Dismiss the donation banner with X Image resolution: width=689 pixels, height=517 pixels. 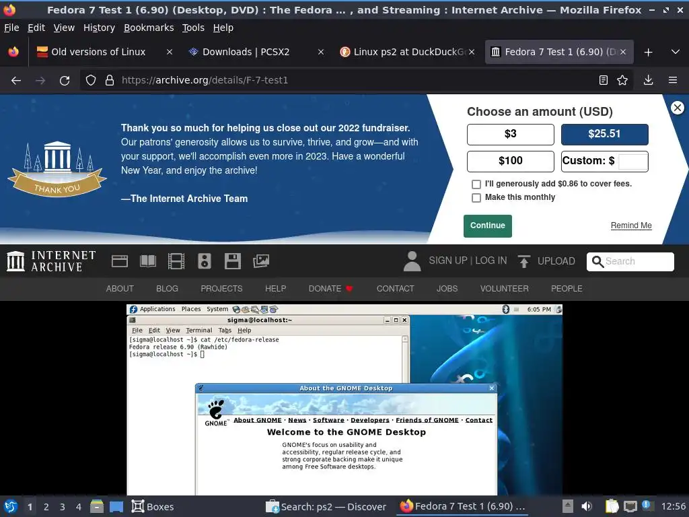[677, 108]
